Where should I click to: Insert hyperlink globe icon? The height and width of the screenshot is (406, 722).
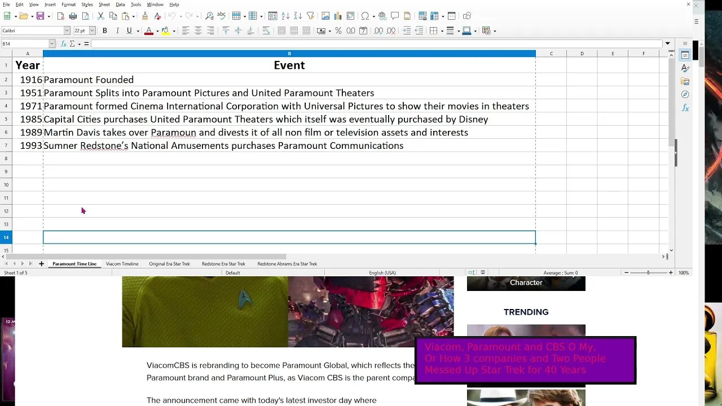(x=382, y=16)
